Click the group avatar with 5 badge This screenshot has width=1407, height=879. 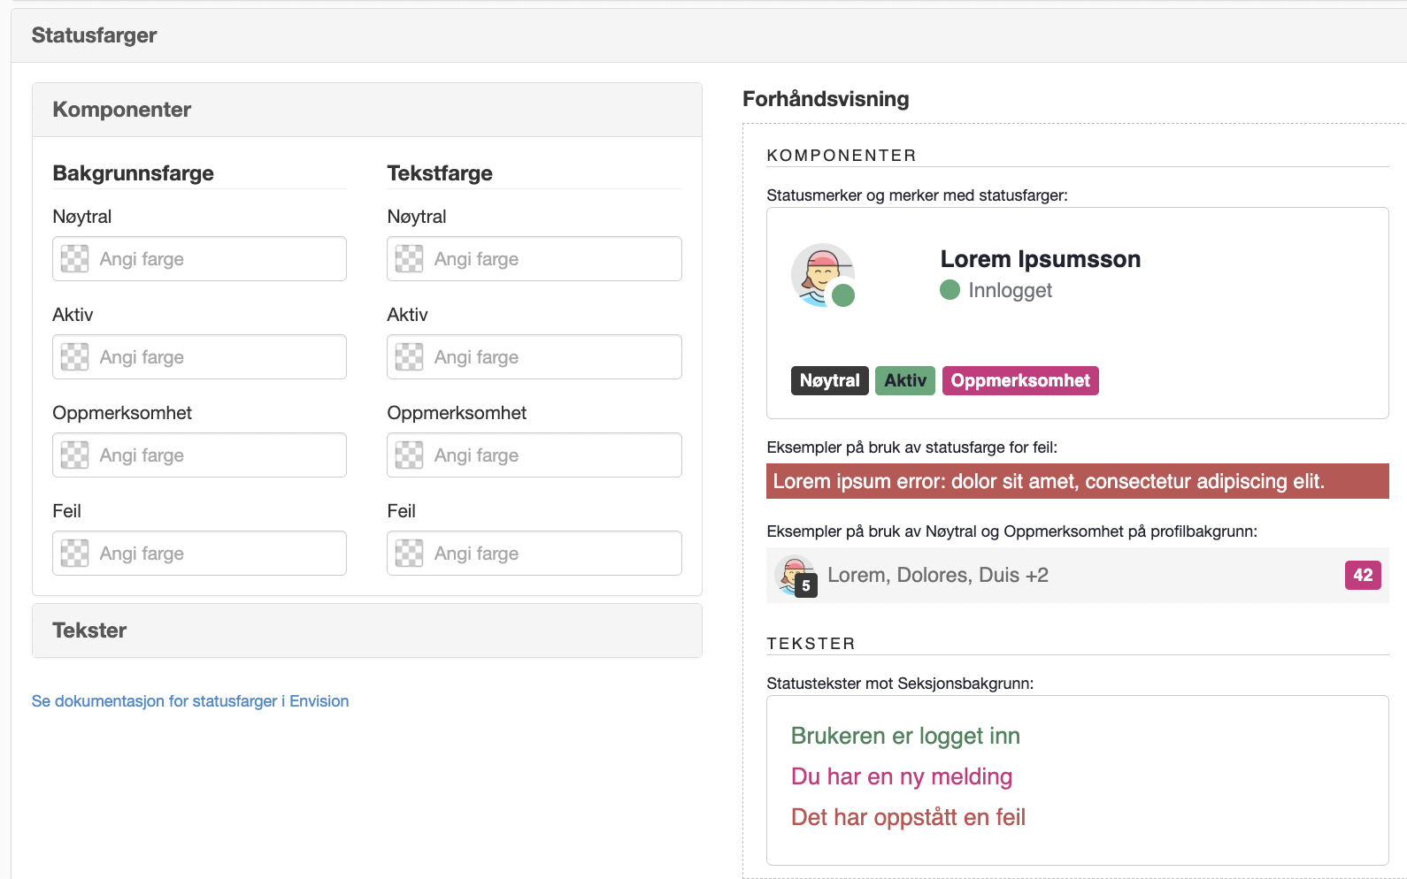coord(796,576)
